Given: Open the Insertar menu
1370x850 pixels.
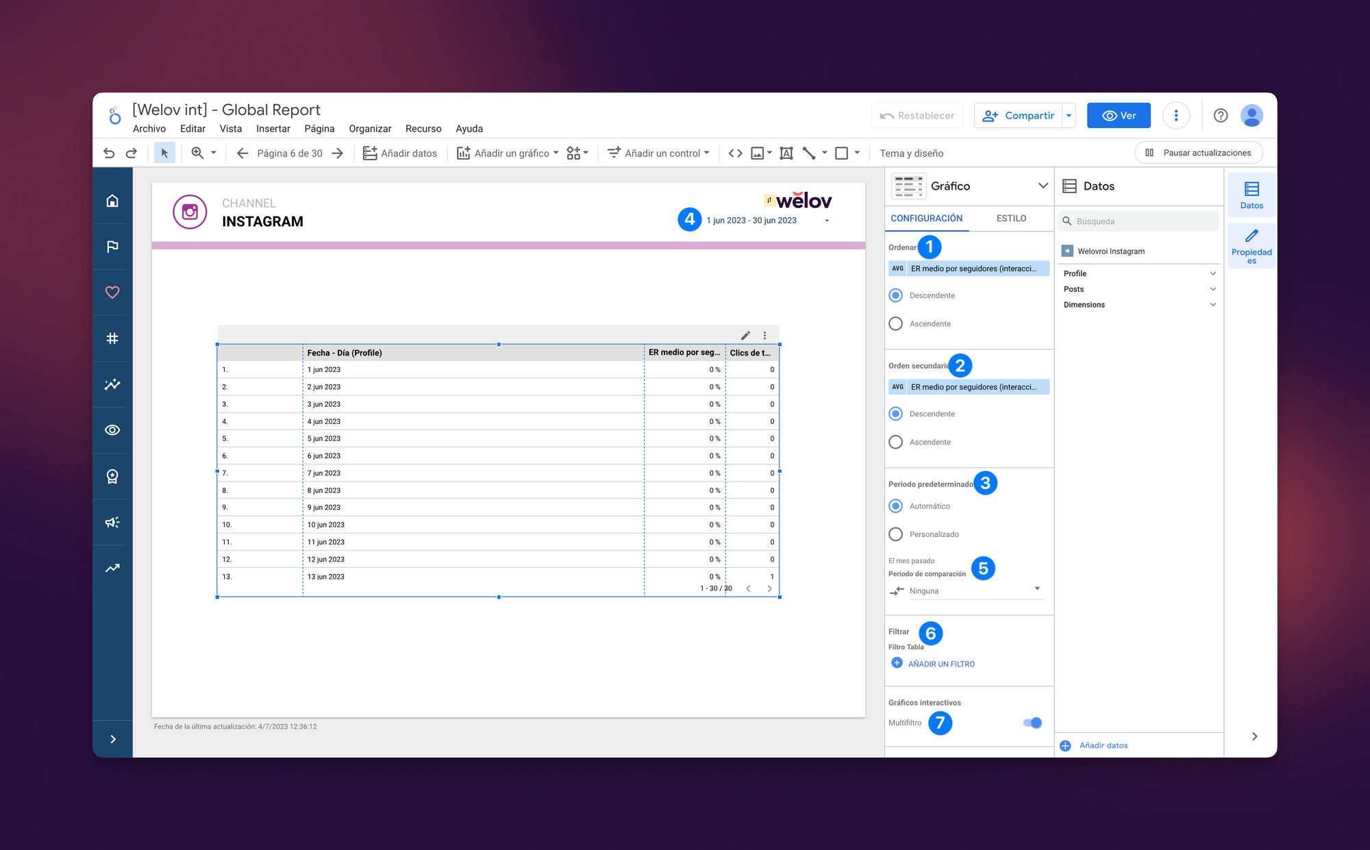Looking at the screenshot, I should point(273,129).
